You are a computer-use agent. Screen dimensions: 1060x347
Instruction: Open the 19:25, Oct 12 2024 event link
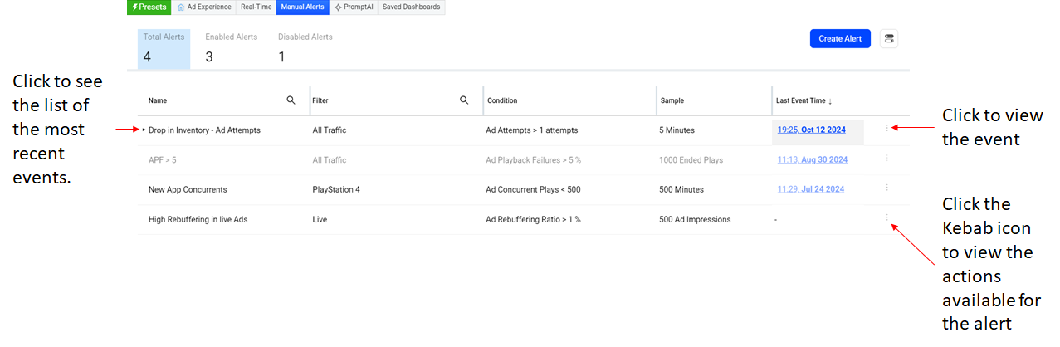click(x=812, y=130)
